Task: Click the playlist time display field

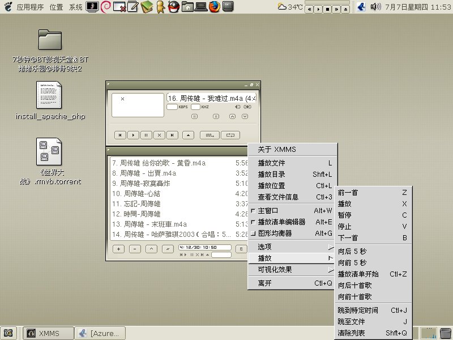Action: [x=205, y=247]
